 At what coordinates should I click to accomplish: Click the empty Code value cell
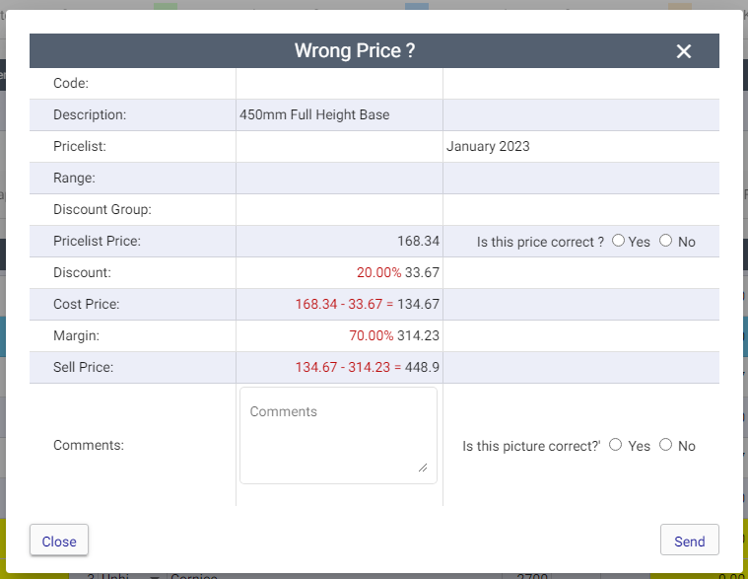point(339,84)
